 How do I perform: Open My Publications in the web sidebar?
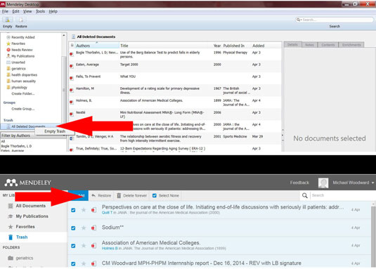click(32, 216)
